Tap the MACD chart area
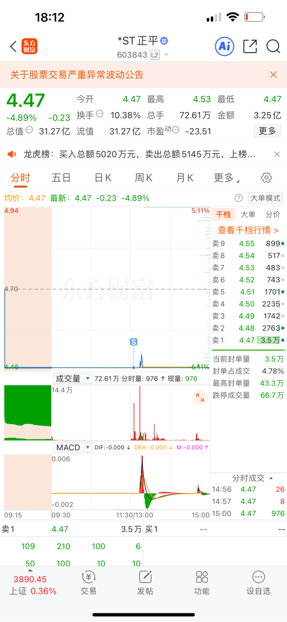The width and height of the screenshot is (287, 622). coord(107,482)
